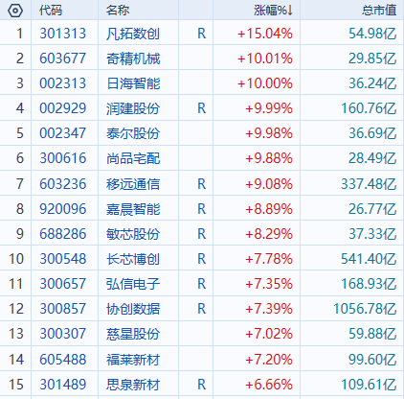
Task: Sort by 名称 column header
Action: tap(118, 11)
